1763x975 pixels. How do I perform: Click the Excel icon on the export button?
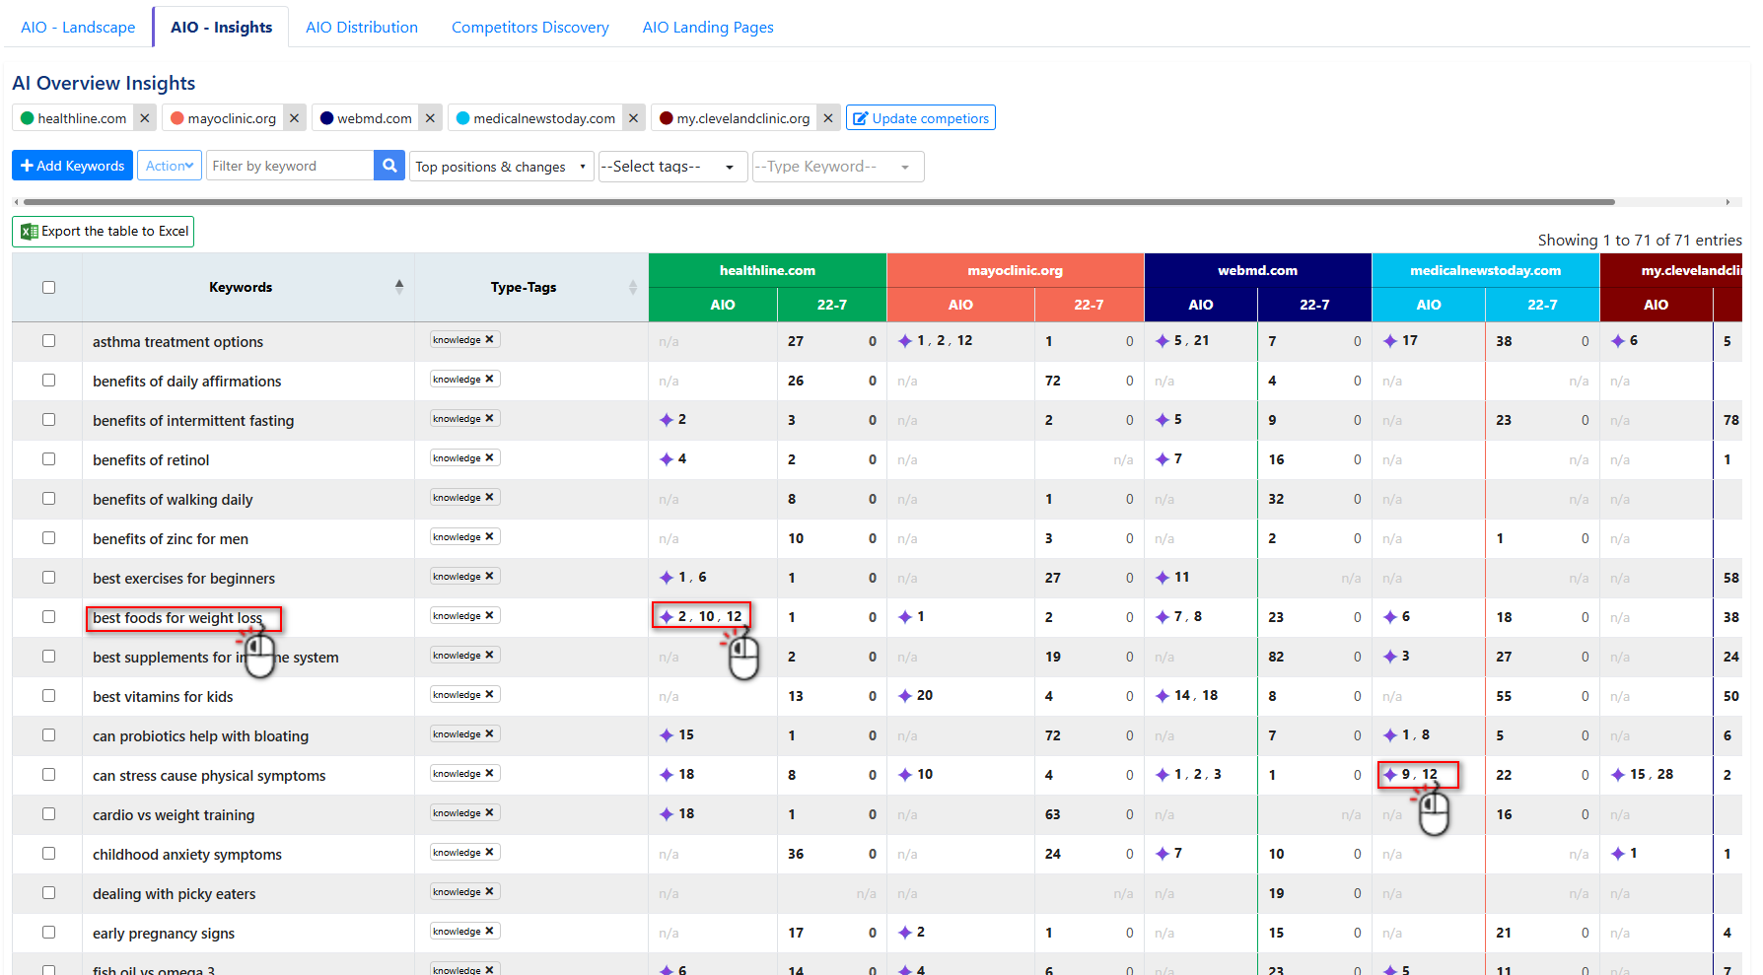tap(30, 232)
